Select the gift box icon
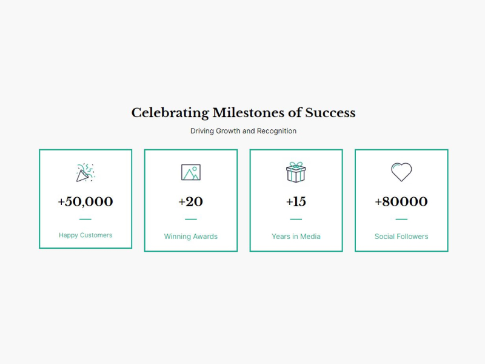 pyautogui.click(x=296, y=172)
